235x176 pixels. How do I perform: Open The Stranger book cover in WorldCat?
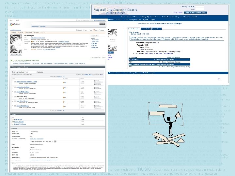pyautogui.click(x=16, y=44)
